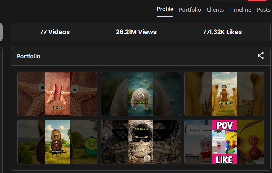The width and height of the screenshot is (272, 173).
Task: Open the Posts tab
Action: (263, 10)
